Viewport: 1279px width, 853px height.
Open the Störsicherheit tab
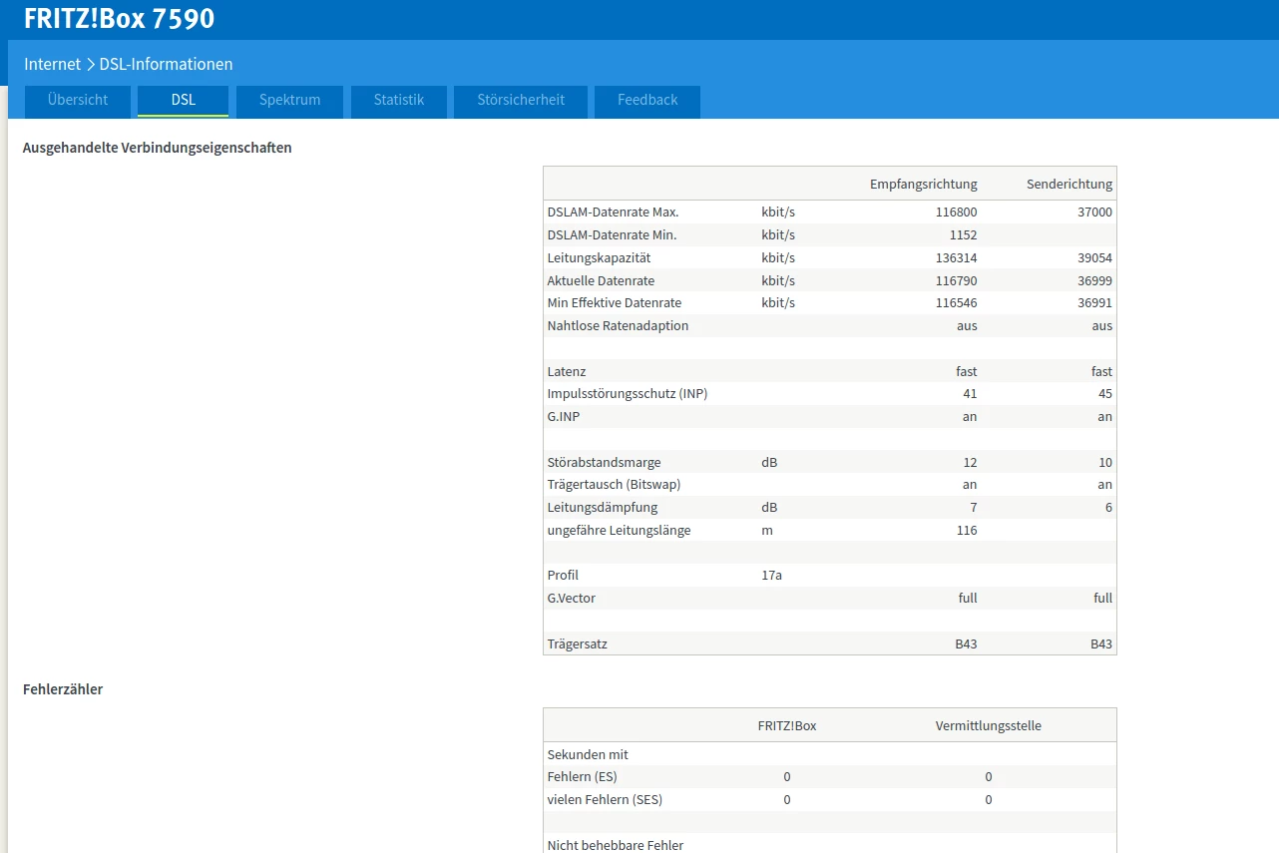click(521, 101)
